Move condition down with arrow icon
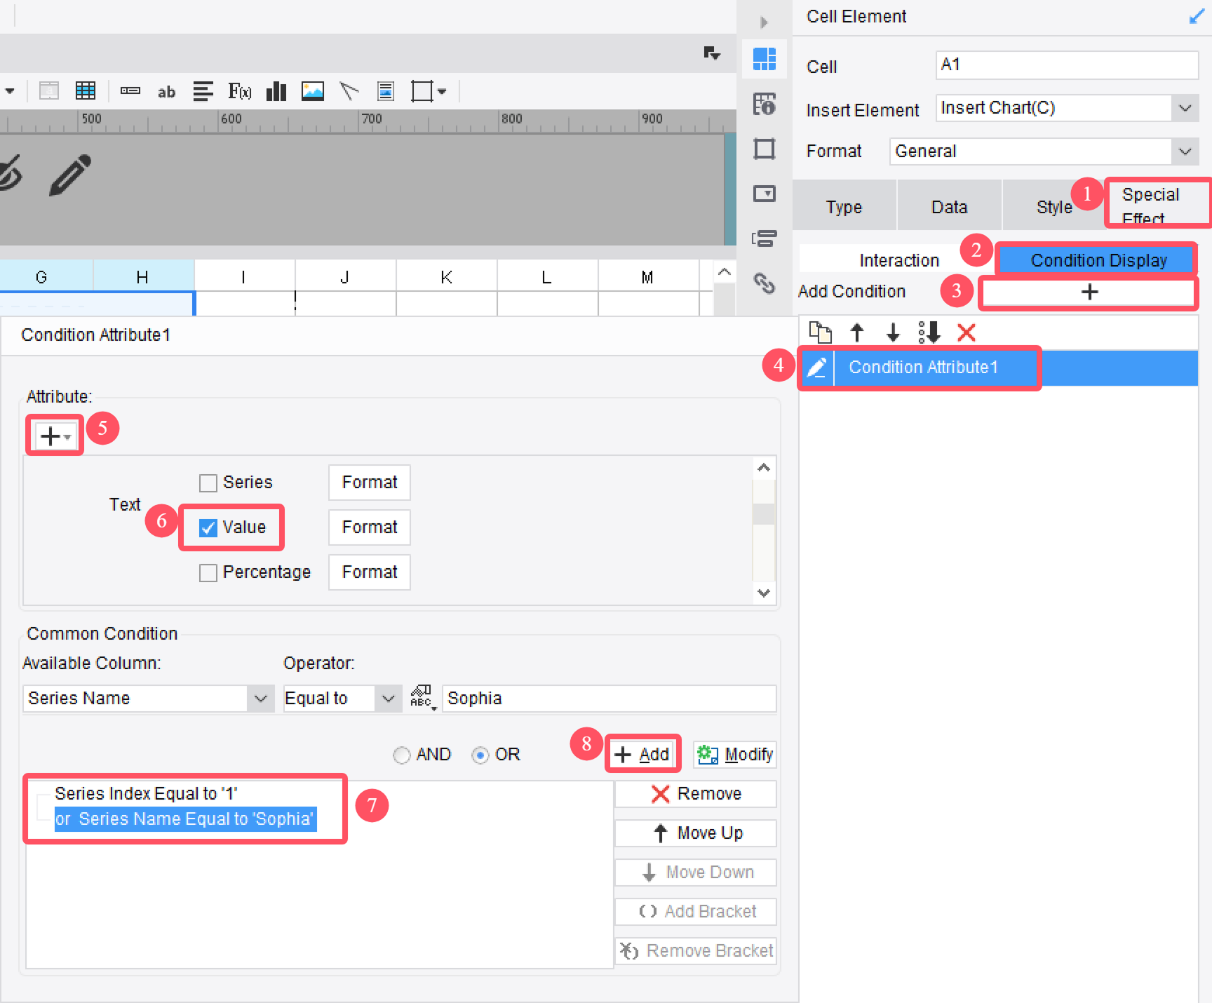 click(893, 332)
